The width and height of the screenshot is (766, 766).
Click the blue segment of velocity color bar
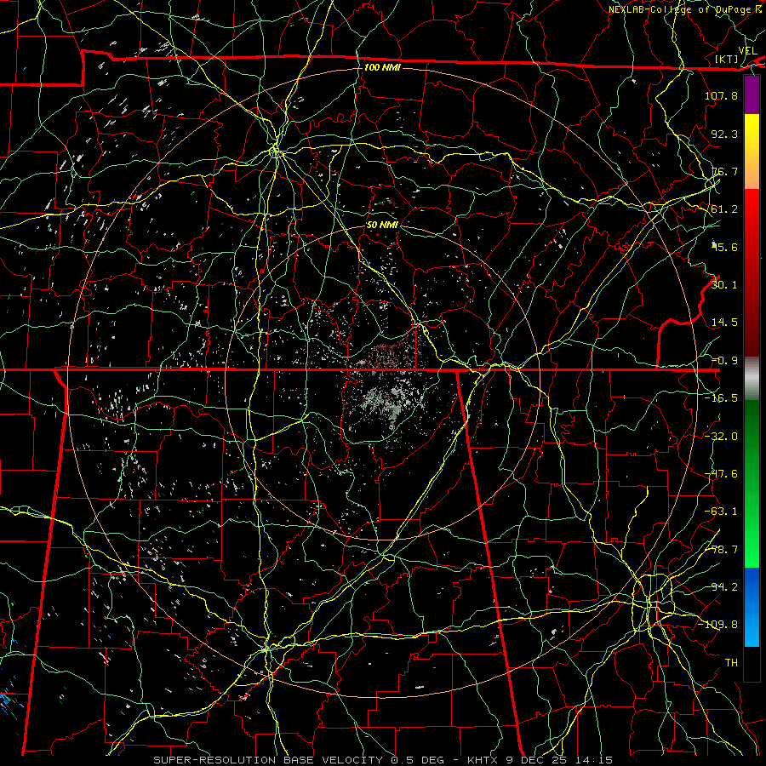[x=752, y=607]
